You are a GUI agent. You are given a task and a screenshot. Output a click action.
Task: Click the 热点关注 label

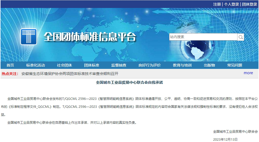tap(10, 74)
